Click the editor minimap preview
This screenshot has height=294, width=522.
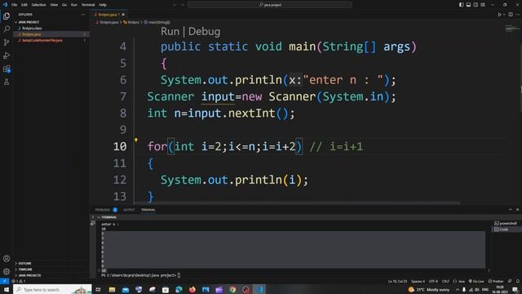point(511,29)
